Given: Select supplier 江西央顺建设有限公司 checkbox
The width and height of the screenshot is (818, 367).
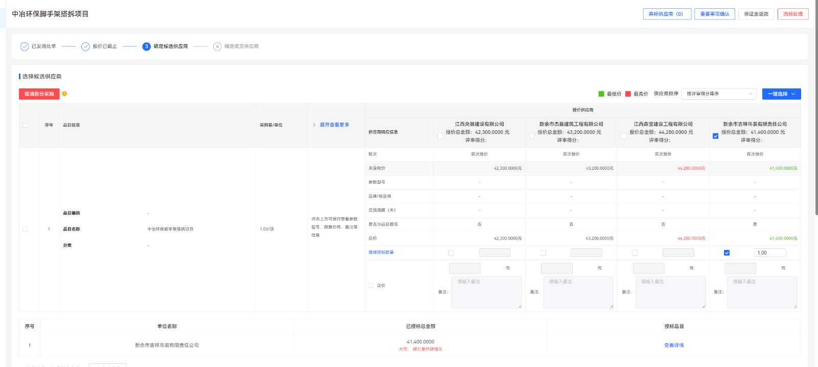Looking at the screenshot, I should tap(440, 136).
